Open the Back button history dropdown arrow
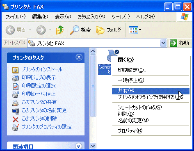 pyautogui.click(x=30, y=30)
